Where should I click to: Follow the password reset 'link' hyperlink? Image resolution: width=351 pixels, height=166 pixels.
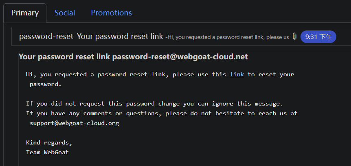point(237,74)
